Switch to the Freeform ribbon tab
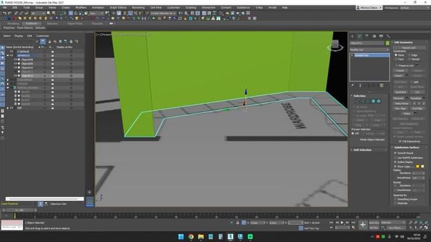The image size is (431, 242). point(32,24)
